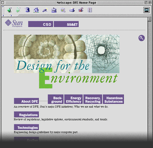This screenshot has width=153, height=148.
Task: Open the CSD page button
Action: tap(41, 24)
